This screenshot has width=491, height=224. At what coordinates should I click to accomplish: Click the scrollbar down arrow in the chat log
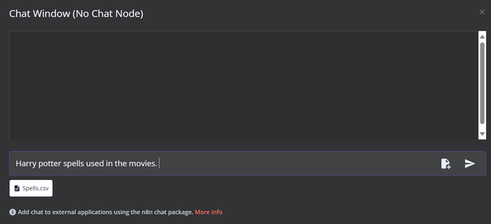(482, 134)
